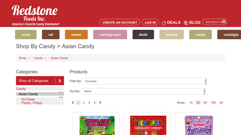Select the coming soon tab

110,34
